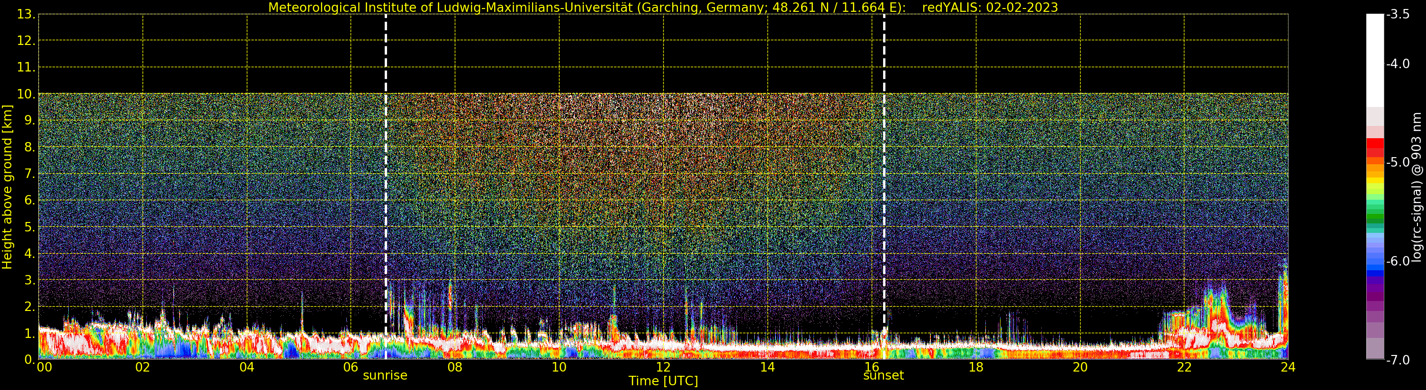Click time axis tick label 18
The image size is (1426, 390).
pos(976,367)
